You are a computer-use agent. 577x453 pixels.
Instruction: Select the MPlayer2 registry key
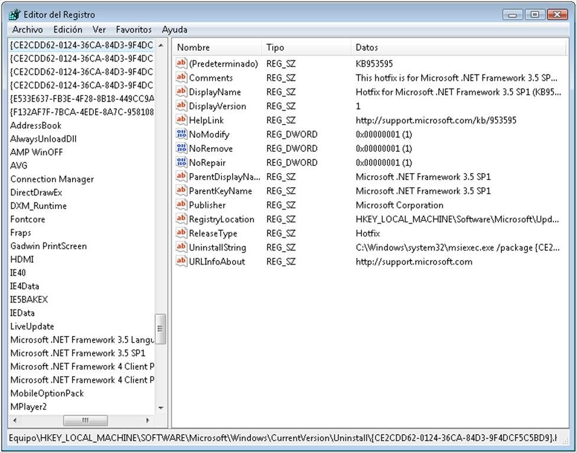(28, 406)
